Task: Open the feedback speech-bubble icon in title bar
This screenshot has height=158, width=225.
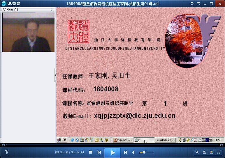Action: tap(192, 4)
